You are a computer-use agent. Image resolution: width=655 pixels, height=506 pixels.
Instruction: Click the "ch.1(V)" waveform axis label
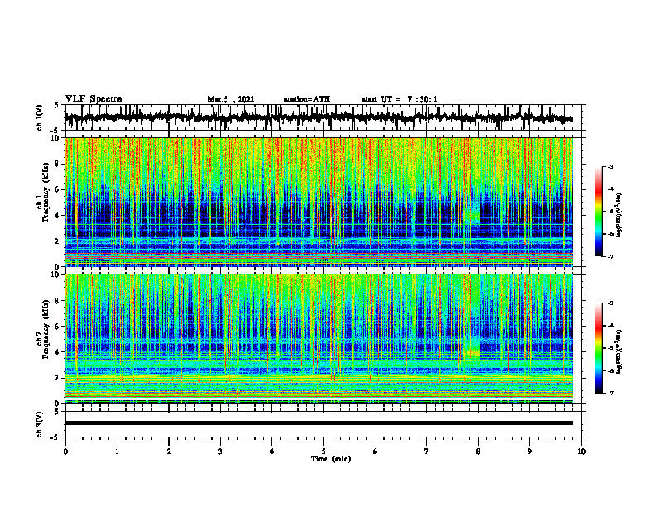pyautogui.click(x=40, y=117)
